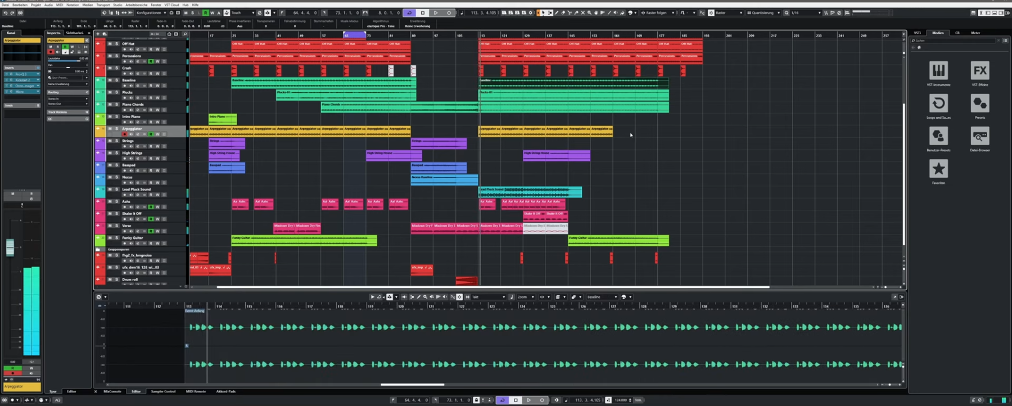Image resolution: width=1012 pixels, height=406 pixels.
Task: Toggle write automation on Strings track
Action: click(157, 146)
